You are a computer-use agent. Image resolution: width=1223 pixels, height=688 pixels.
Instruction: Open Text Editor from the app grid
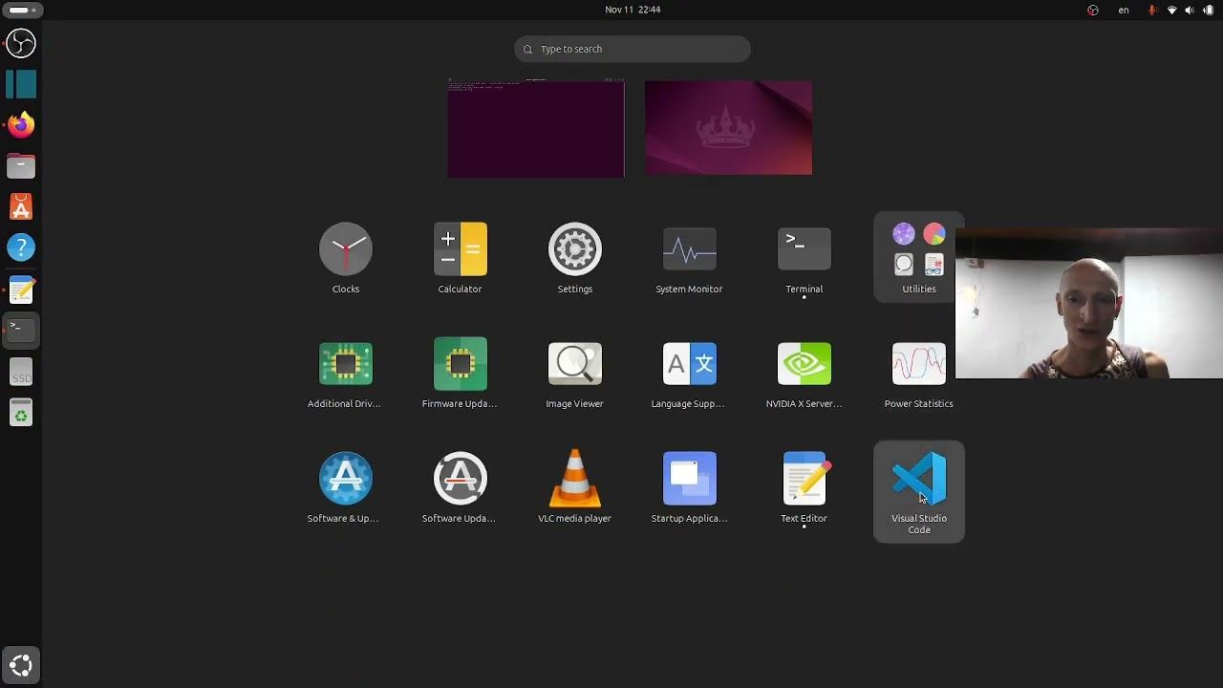tap(804, 487)
